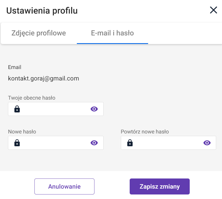Toggle visibility of Powtórz nowe hasło password
Image resolution: width=222 pixels, height=199 pixels.
click(207, 143)
